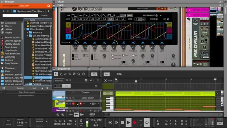The width and height of the screenshot is (227, 128).
Task: Open the Snap value 1/16 dropdown
Action: pos(122,74)
